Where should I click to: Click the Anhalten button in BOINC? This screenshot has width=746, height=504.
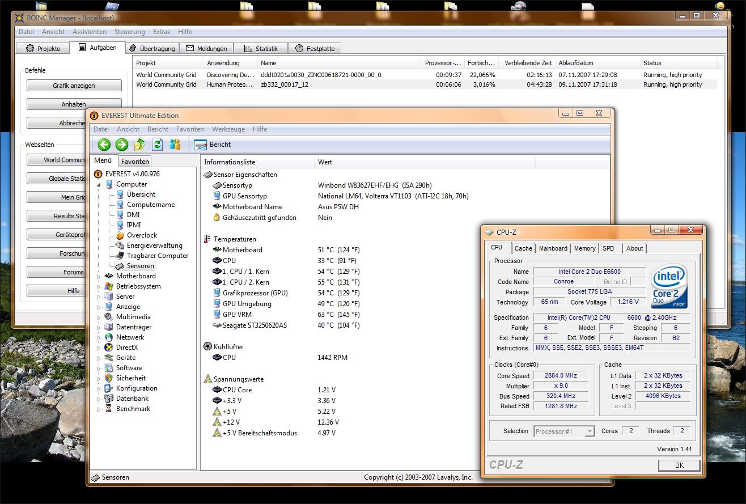click(x=74, y=104)
